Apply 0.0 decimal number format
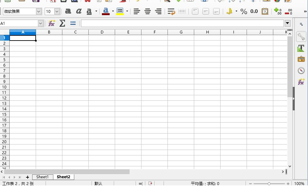 tap(254, 11)
